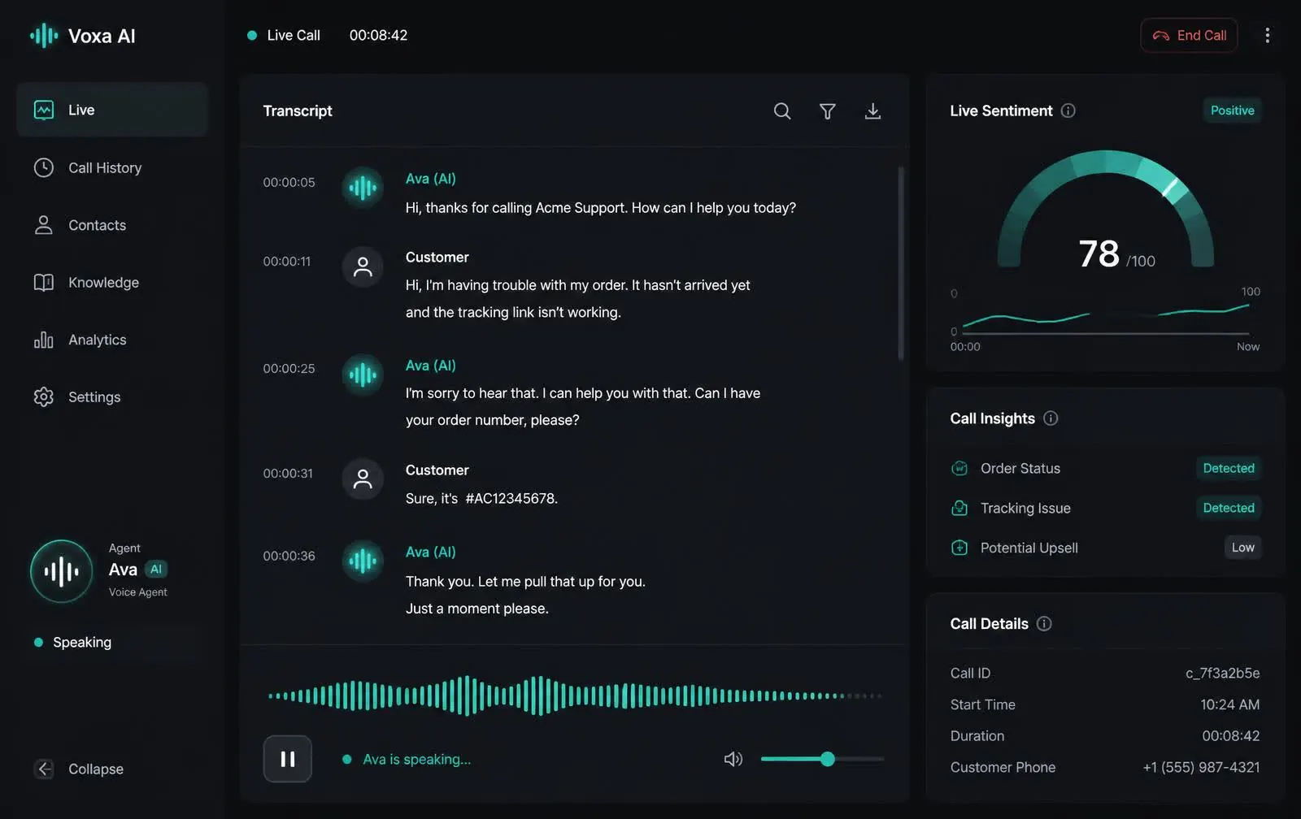This screenshot has width=1301, height=819.
Task: Open Settings from the sidebar
Action: (112, 396)
